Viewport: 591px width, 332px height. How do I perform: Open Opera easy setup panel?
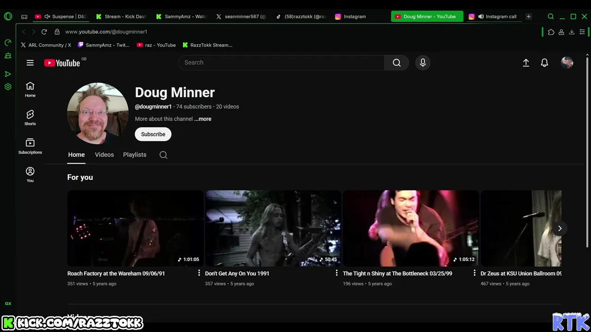(582, 32)
